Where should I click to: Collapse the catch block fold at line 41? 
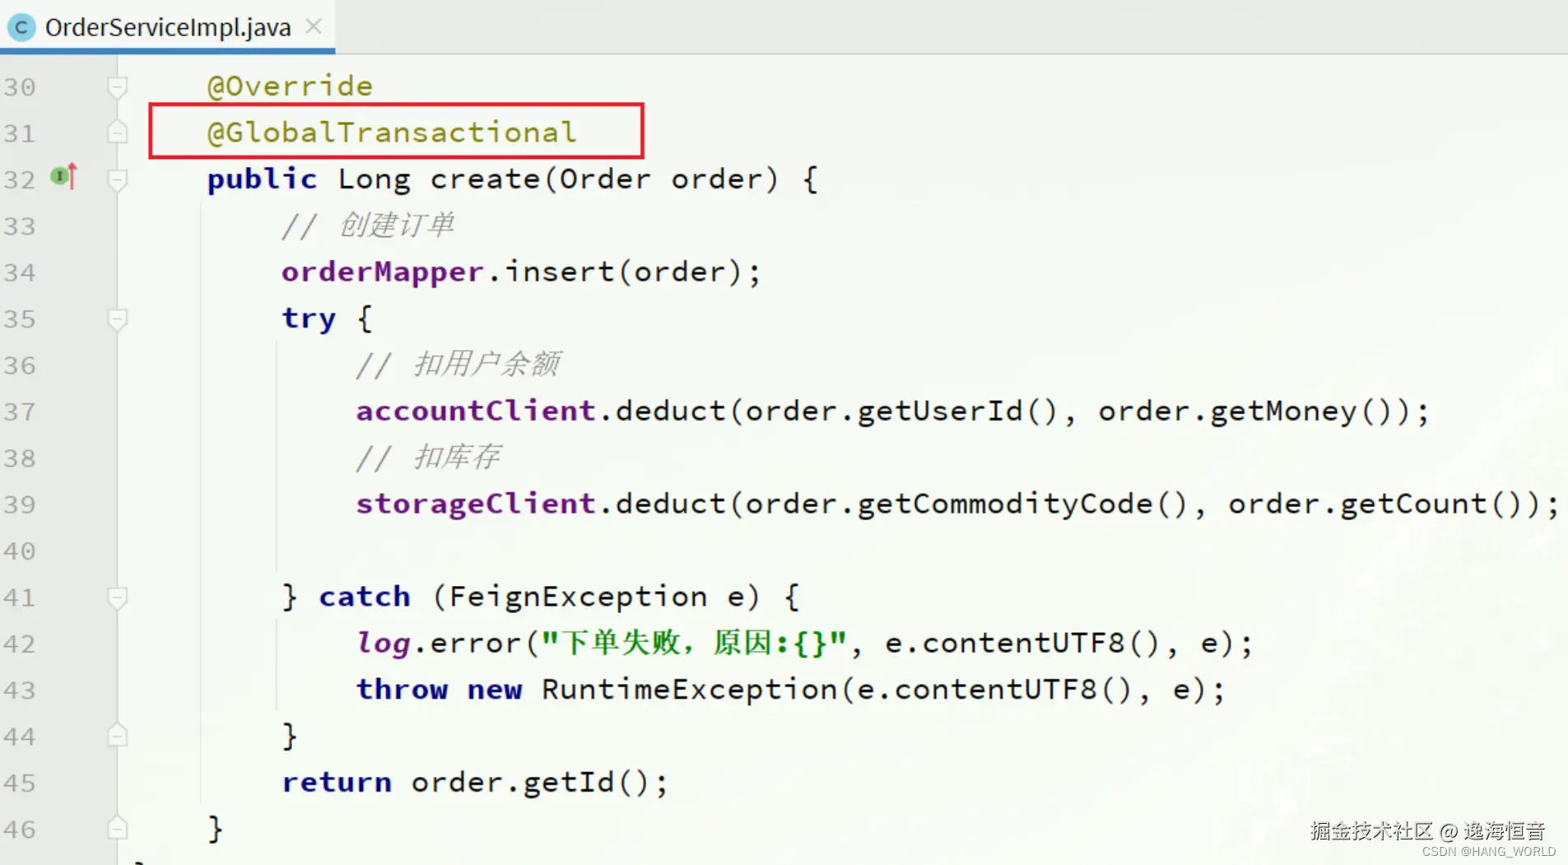118,598
